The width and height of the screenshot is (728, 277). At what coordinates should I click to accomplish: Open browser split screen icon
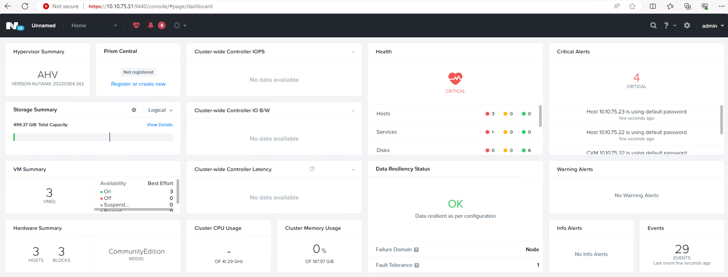point(653,6)
